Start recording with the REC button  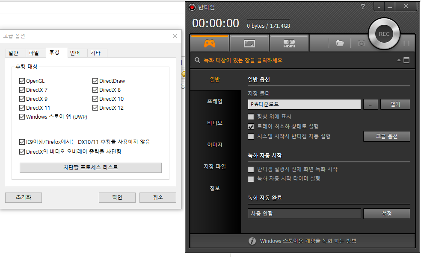(384, 34)
